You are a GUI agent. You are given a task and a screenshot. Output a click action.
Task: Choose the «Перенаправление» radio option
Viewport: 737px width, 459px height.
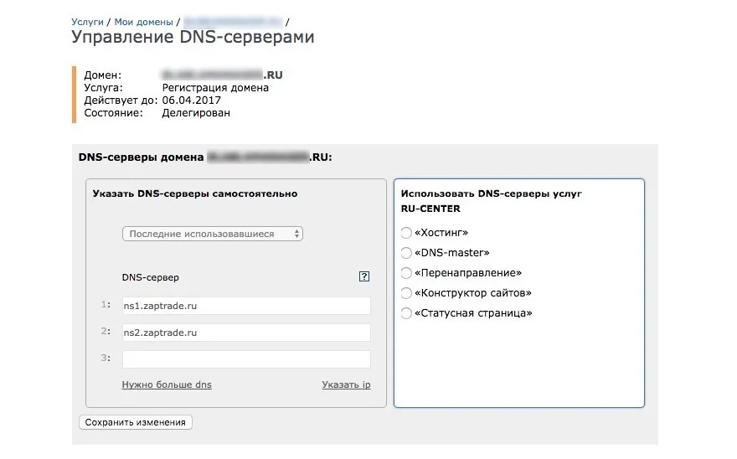(x=406, y=273)
